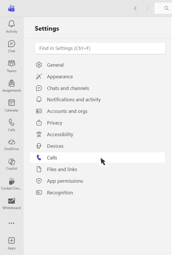
Task: Open Contact Center app icon
Action: [x=12, y=181]
